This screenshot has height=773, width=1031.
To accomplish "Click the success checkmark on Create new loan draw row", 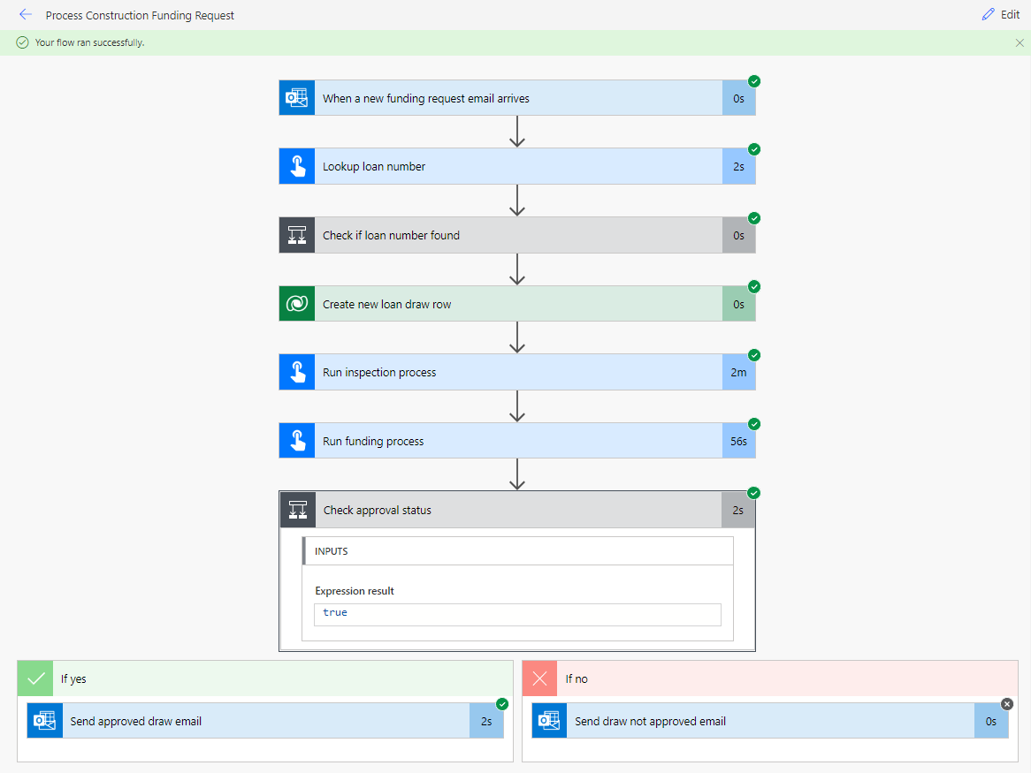I will point(753,286).
